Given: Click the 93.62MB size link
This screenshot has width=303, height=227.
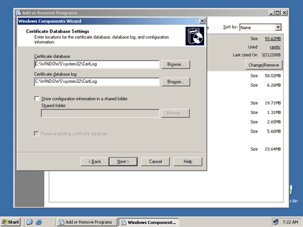Looking at the screenshot, I should 273,39.
